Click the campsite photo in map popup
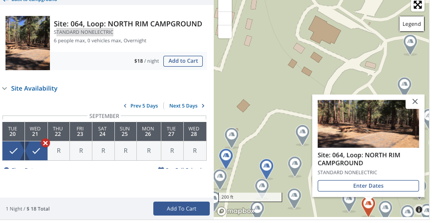This screenshot has width=438, height=223. pyautogui.click(x=368, y=124)
